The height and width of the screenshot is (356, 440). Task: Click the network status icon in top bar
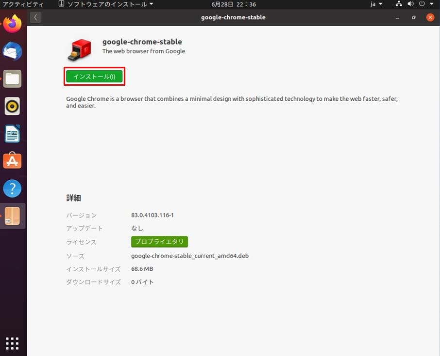(399, 4)
